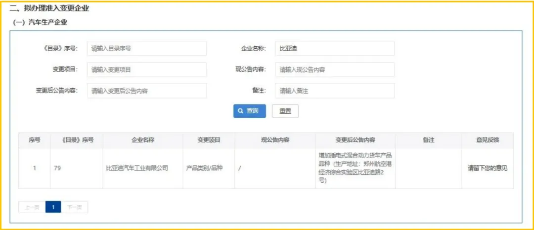Click the 《目录》序号 input field
This screenshot has height=230, width=534.
(x=147, y=48)
